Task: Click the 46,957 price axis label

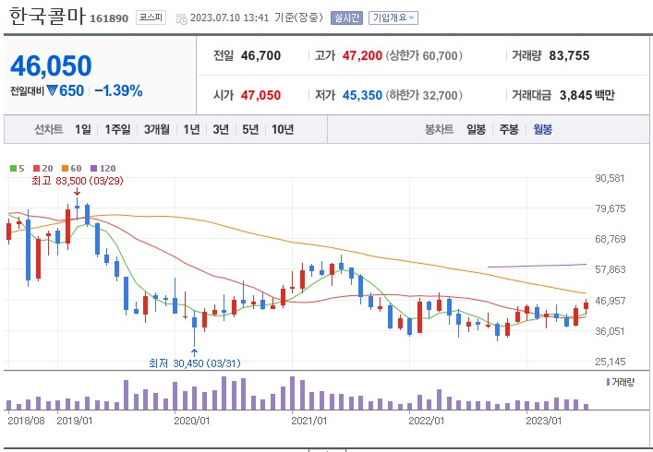Action: pos(611,300)
